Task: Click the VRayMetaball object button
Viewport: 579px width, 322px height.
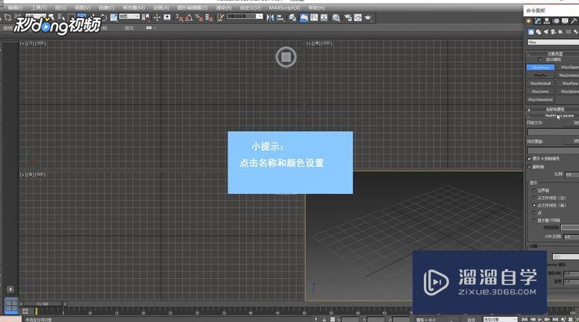Action: pyautogui.click(x=540, y=83)
